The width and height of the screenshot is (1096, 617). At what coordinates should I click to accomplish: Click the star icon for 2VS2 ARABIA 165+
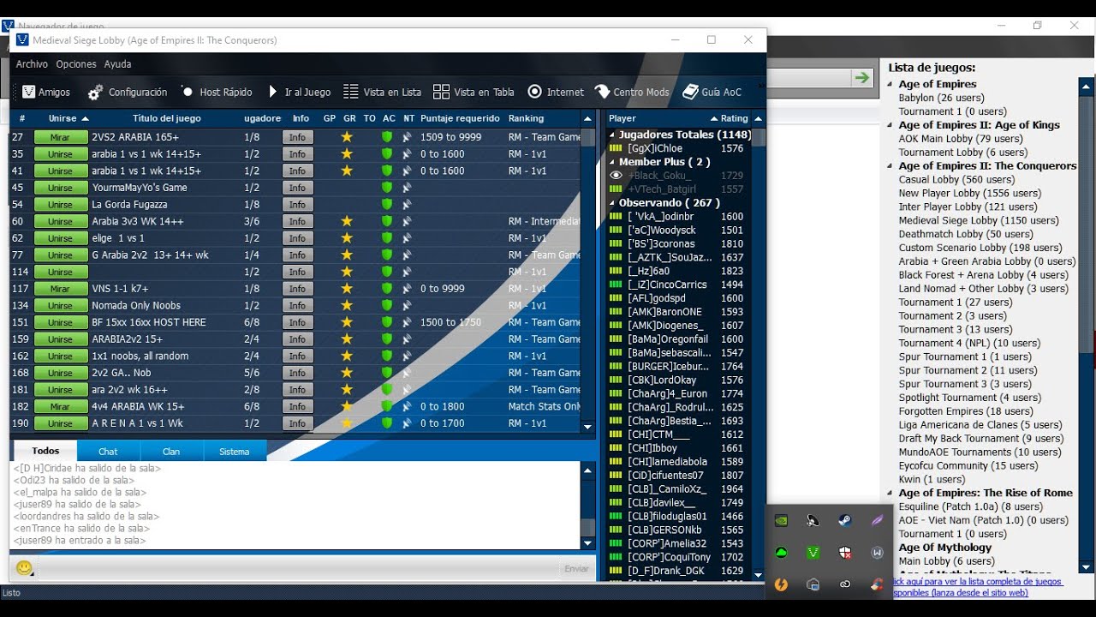[347, 137]
